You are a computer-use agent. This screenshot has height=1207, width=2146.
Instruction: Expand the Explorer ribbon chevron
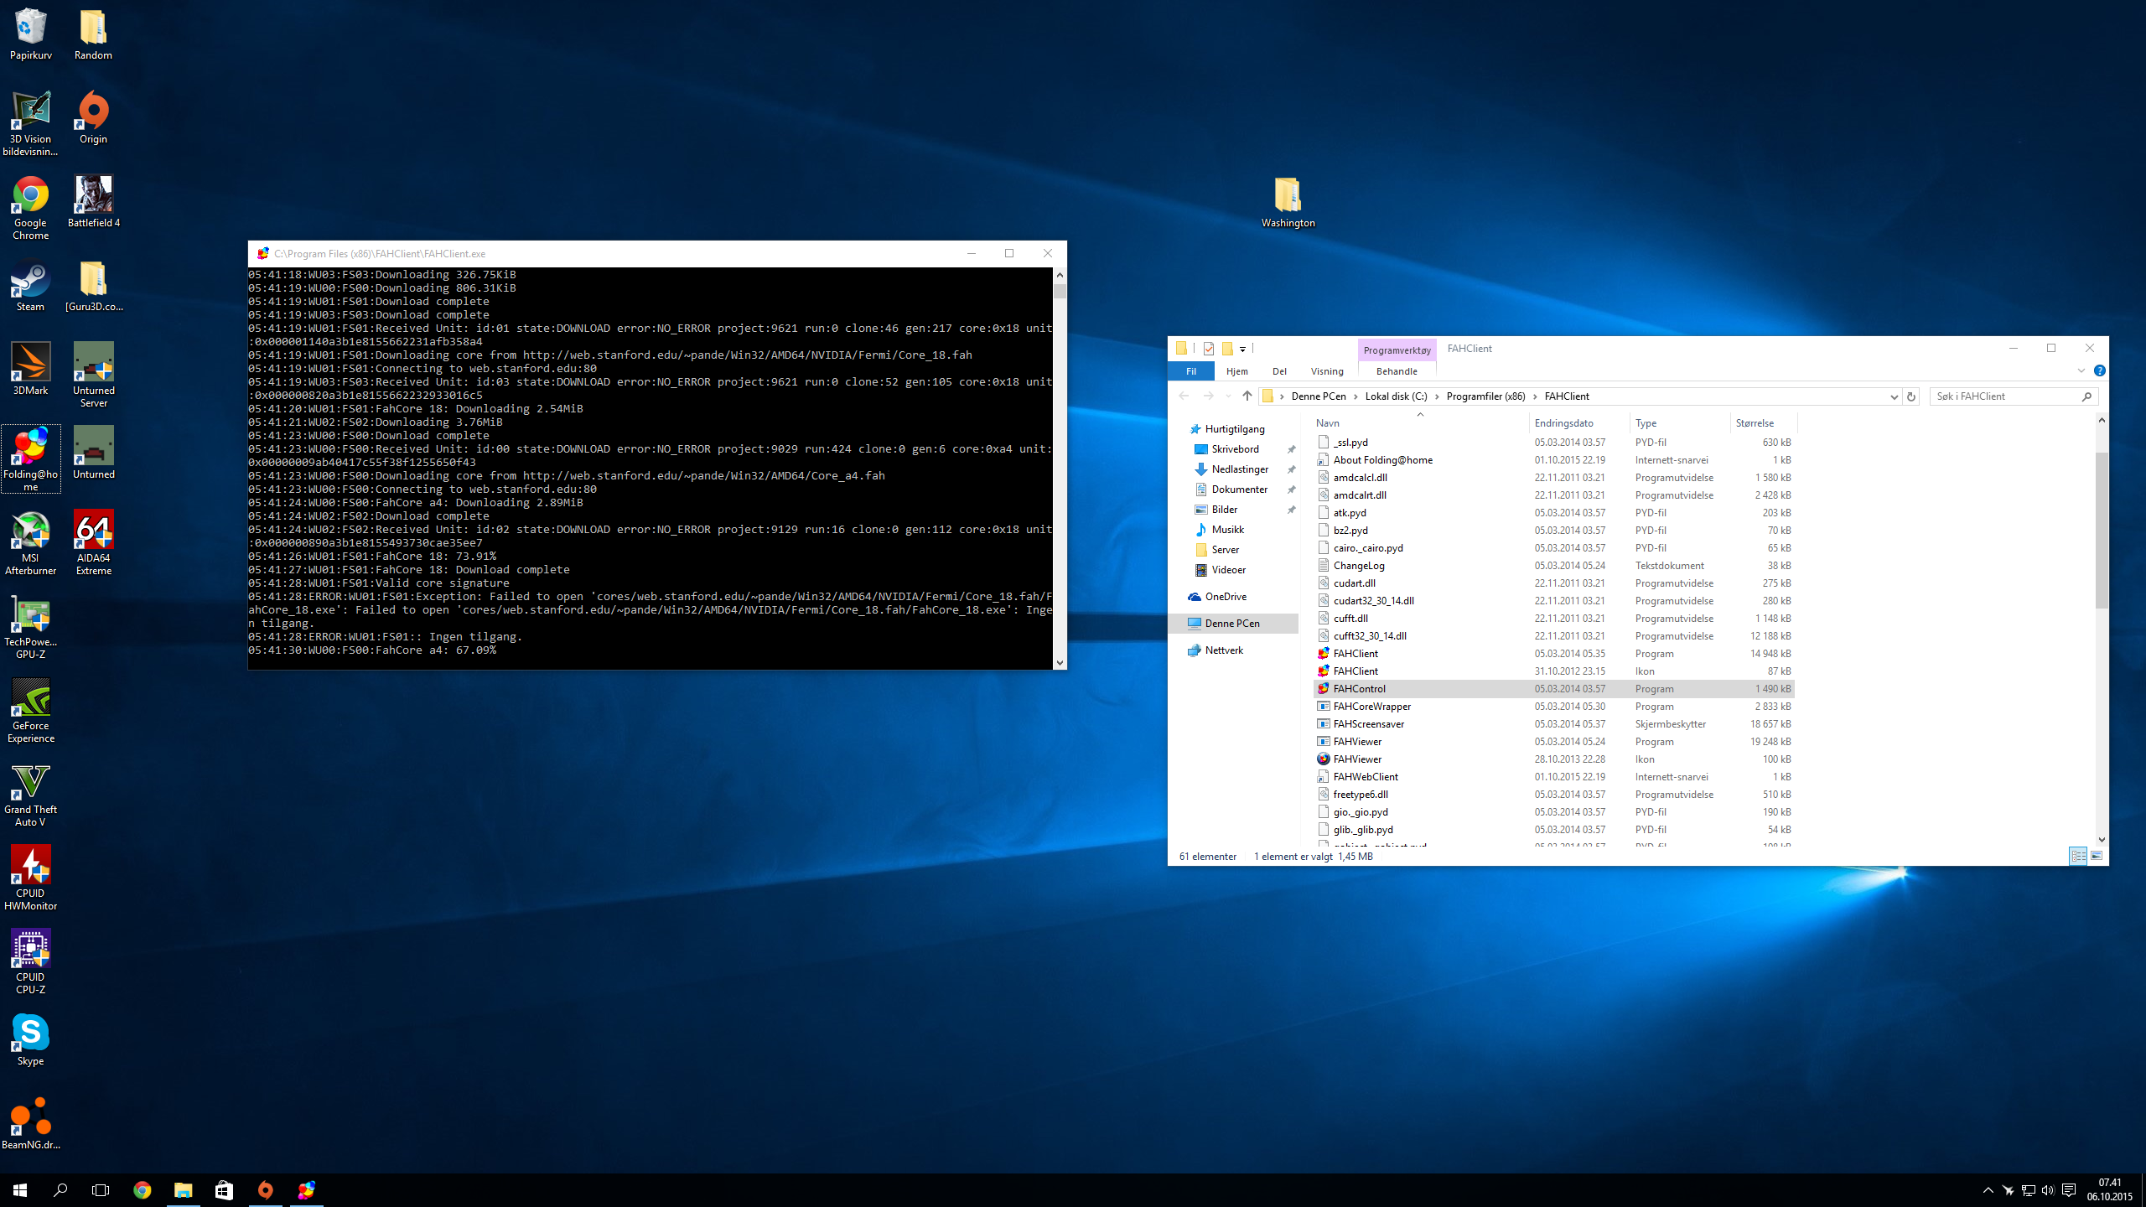[2081, 370]
